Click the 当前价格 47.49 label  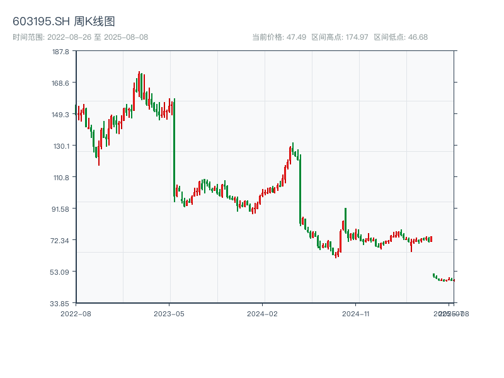pyautogui.click(x=279, y=37)
